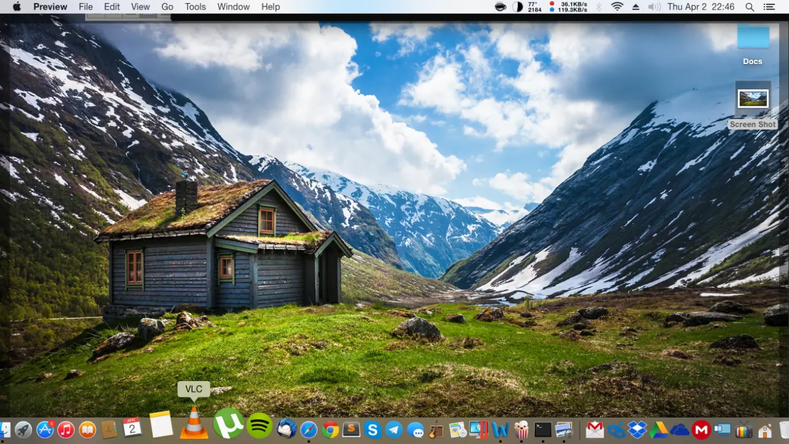Click the eject icon in menu bar
The width and height of the screenshot is (789, 444).
click(636, 7)
